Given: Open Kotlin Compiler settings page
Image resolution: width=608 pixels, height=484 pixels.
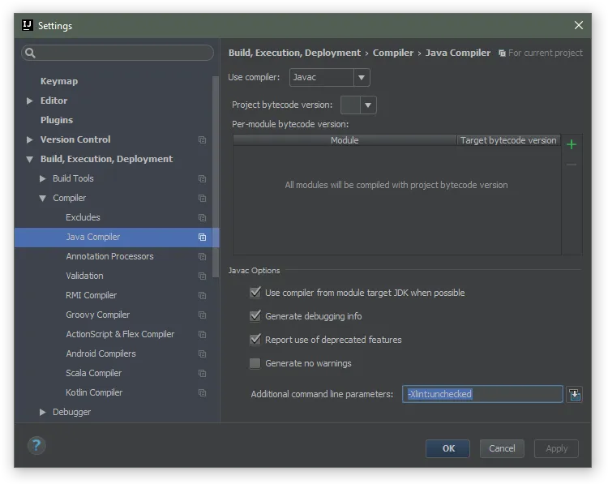Looking at the screenshot, I should click(94, 392).
